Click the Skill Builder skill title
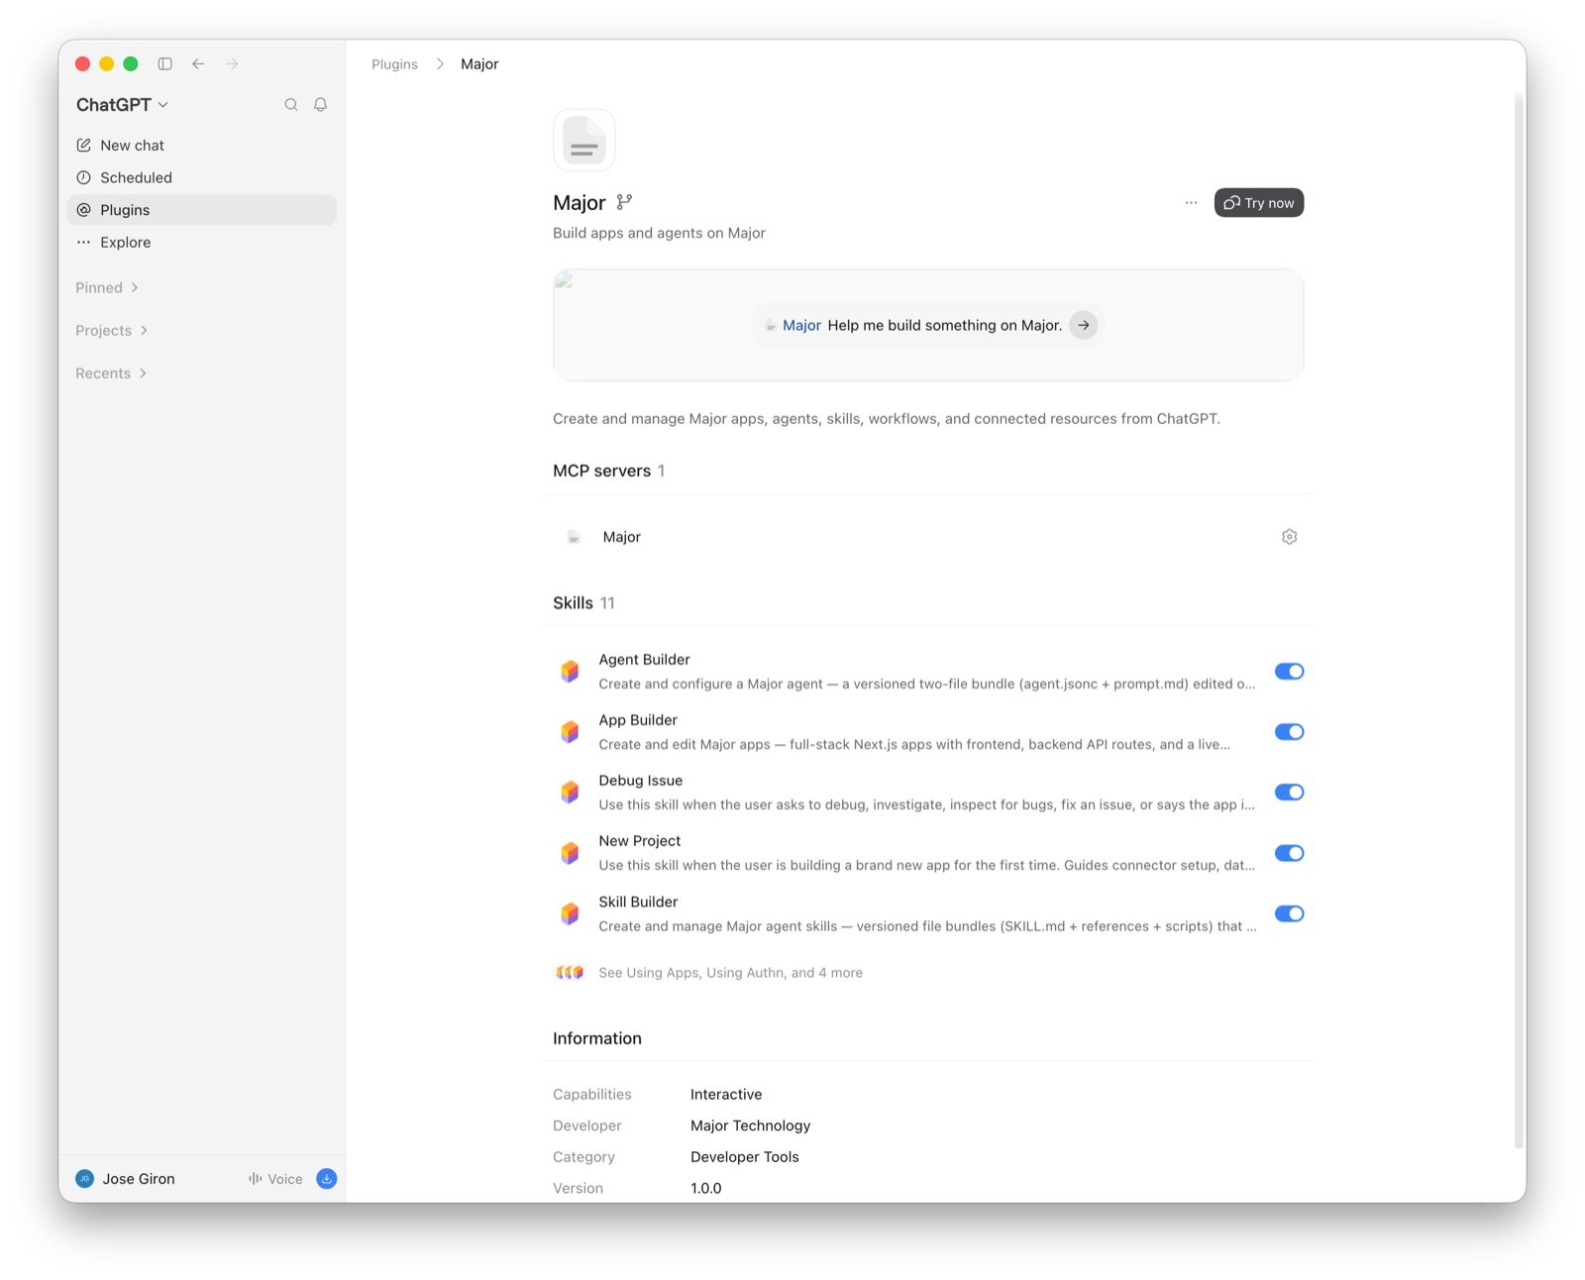Viewport: 1585px width, 1280px height. 638,902
